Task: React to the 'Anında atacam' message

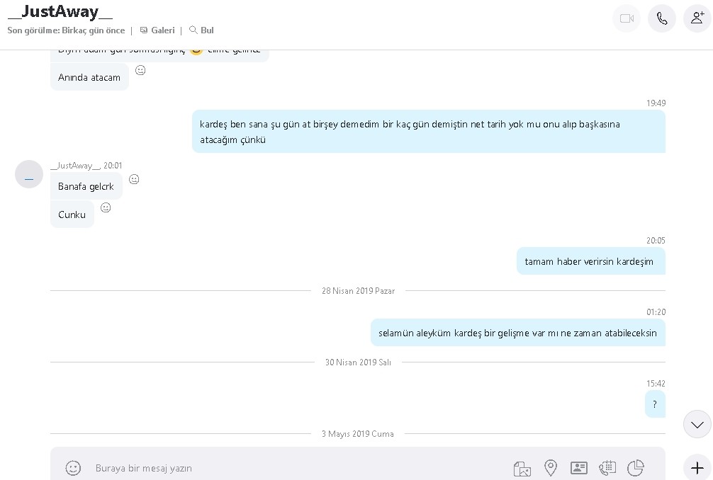Action: [140, 70]
